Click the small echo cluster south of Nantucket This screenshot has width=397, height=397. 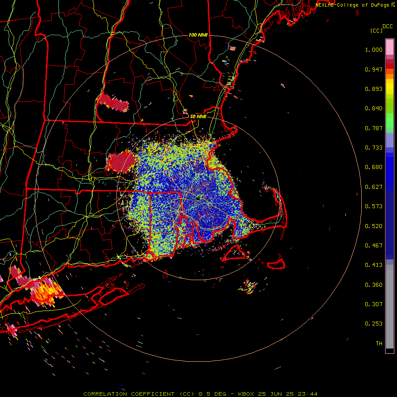click(x=248, y=287)
